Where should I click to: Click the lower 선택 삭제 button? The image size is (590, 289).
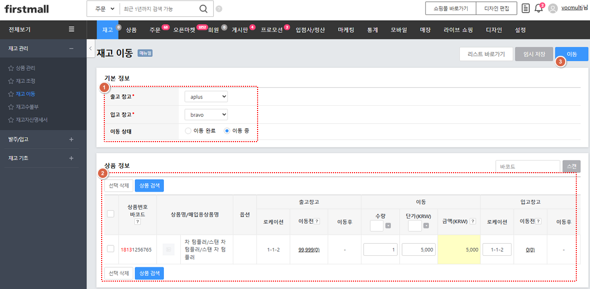pos(119,273)
